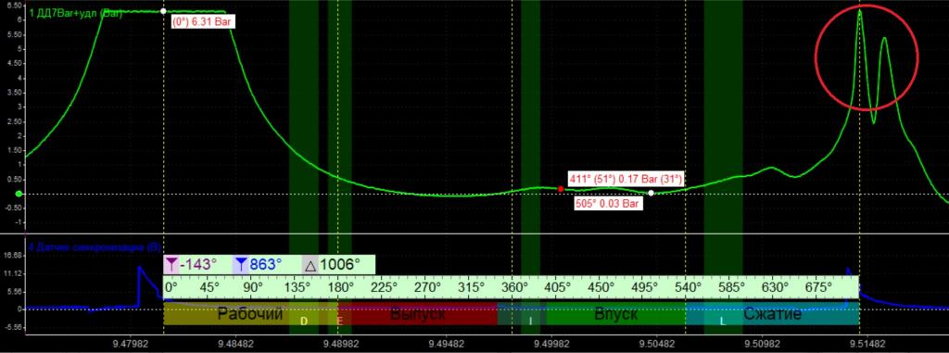Click the yellow D marker label
Viewport: 949px width, 353px height.
(304, 321)
